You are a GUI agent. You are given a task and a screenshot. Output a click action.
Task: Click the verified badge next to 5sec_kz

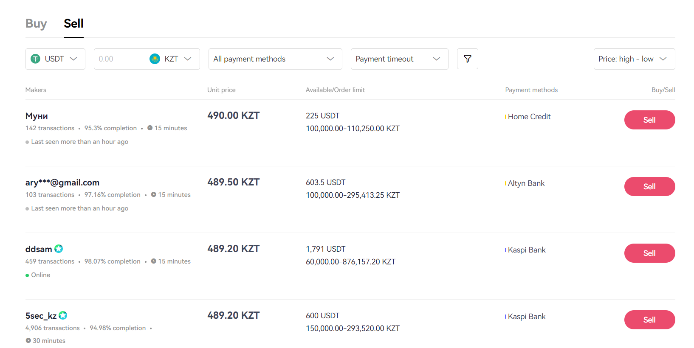click(63, 315)
